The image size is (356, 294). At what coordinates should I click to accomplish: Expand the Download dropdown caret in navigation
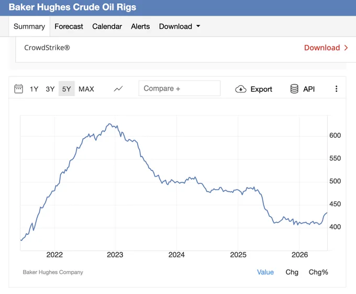(x=198, y=26)
